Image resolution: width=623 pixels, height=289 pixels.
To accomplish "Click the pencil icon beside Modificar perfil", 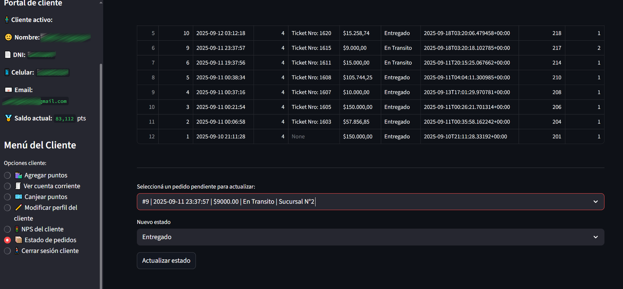I will (19, 208).
